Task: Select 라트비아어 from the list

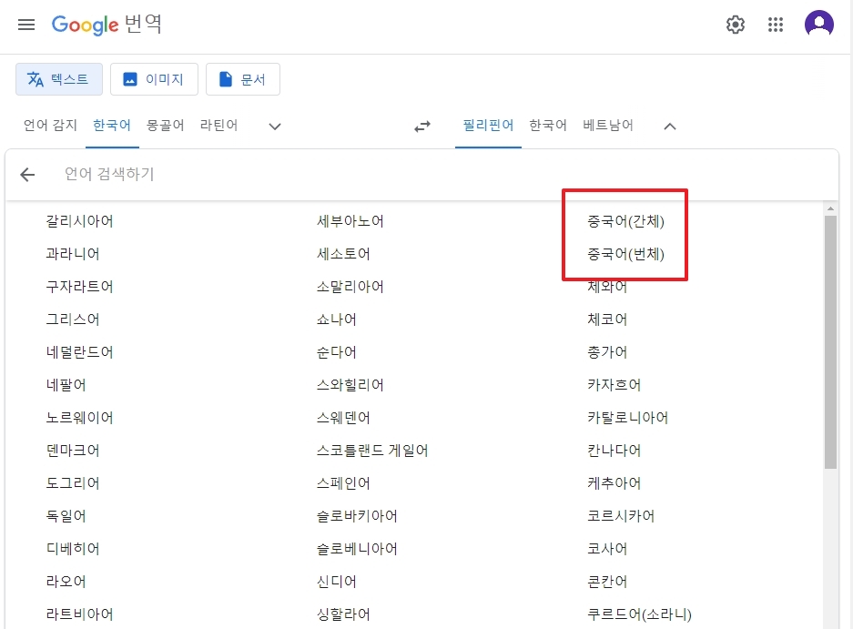Action: click(x=79, y=614)
